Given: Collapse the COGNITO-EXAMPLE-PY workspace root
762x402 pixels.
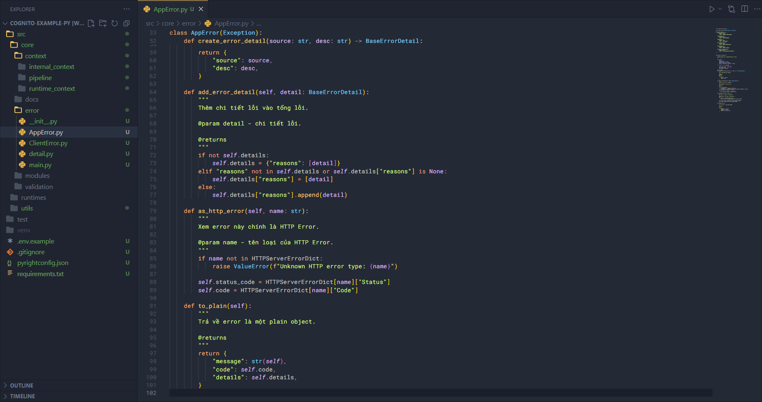Looking at the screenshot, I should point(5,24).
